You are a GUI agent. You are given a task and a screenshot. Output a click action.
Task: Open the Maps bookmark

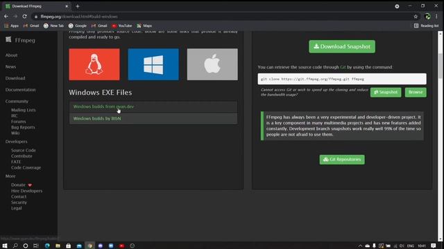[x=144, y=26]
